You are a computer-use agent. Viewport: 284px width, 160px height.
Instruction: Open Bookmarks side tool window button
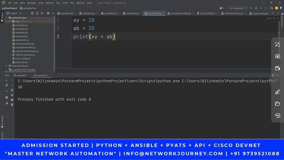[x=2, y=121]
